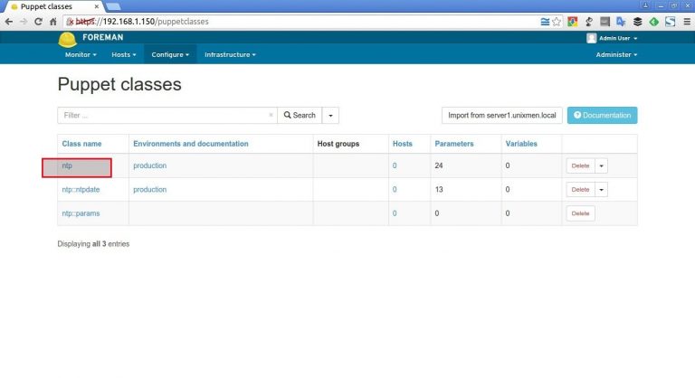Clear the filter with the x icon
Screen dimensions: 695x378
271,115
